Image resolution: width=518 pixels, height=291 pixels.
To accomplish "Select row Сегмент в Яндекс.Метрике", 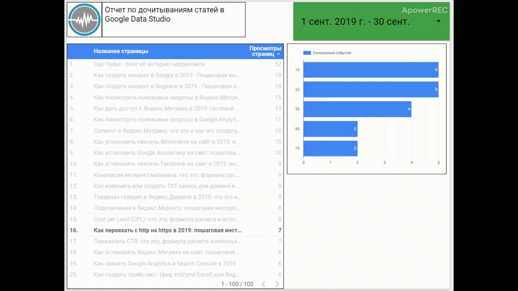I will (175, 131).
